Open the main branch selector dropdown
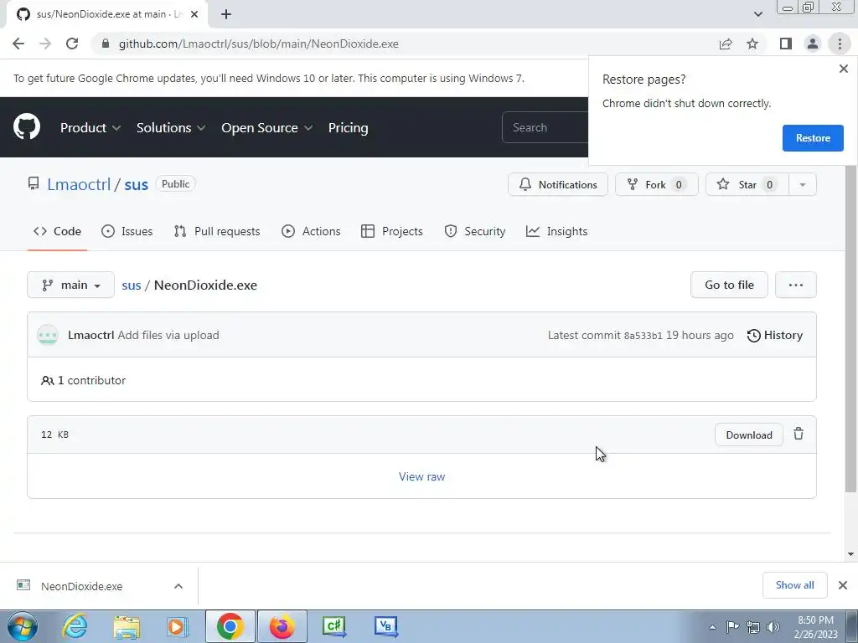This screenshot has height=643, width=858. pos(70,285)
